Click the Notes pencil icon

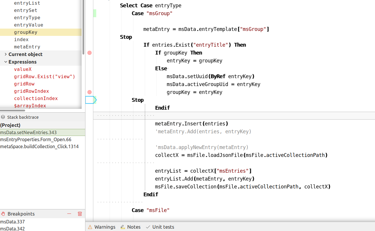[x=123, y=227]
